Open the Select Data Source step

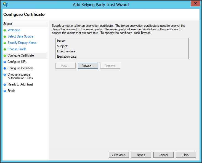[x=20, y=36]
